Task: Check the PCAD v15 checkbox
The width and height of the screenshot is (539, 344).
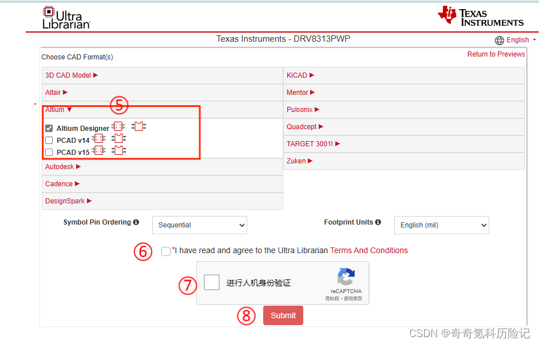Action: [x=49, y=153]
